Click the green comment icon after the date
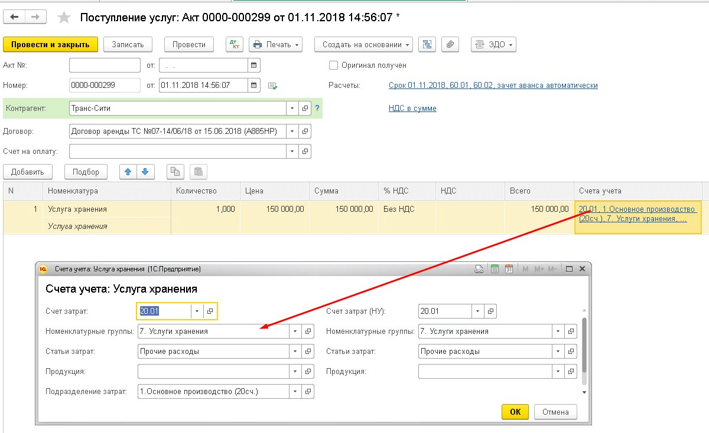The height and width of the screenshot is (433, 709). pyautogui.click(x=272, y=86)
